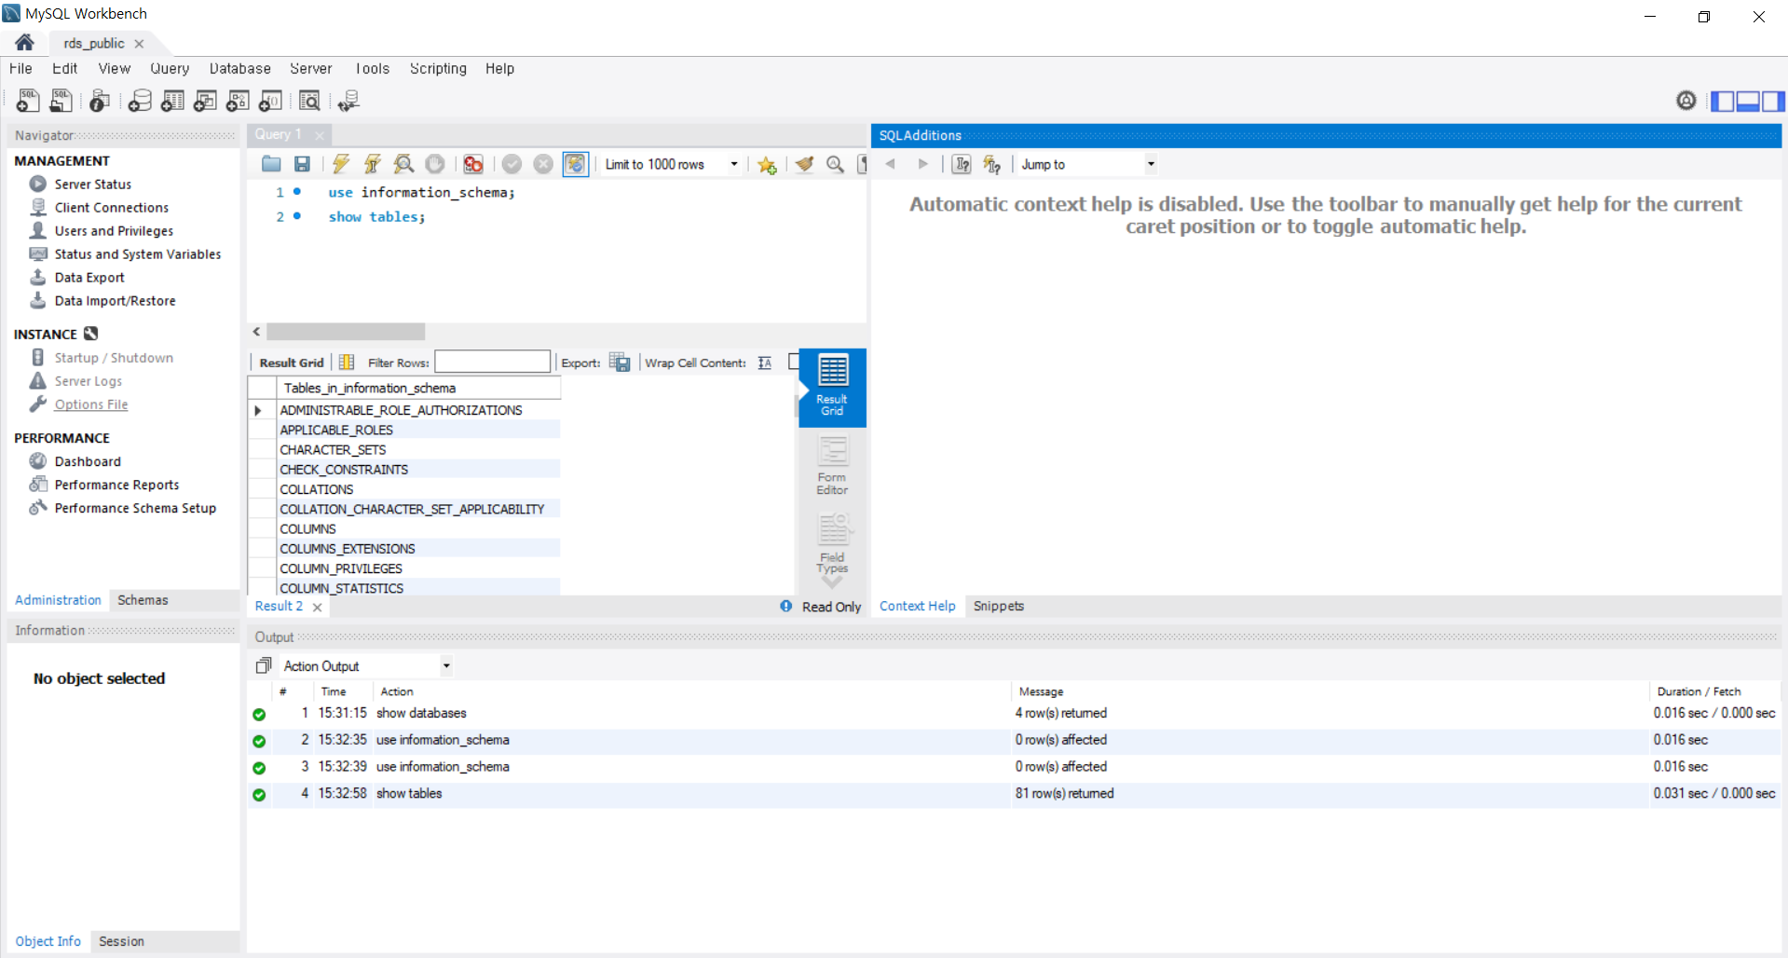Click Tables_in_information_schema column header
This screenshot has height=958, width=1788.
click(x=419, y=388)
